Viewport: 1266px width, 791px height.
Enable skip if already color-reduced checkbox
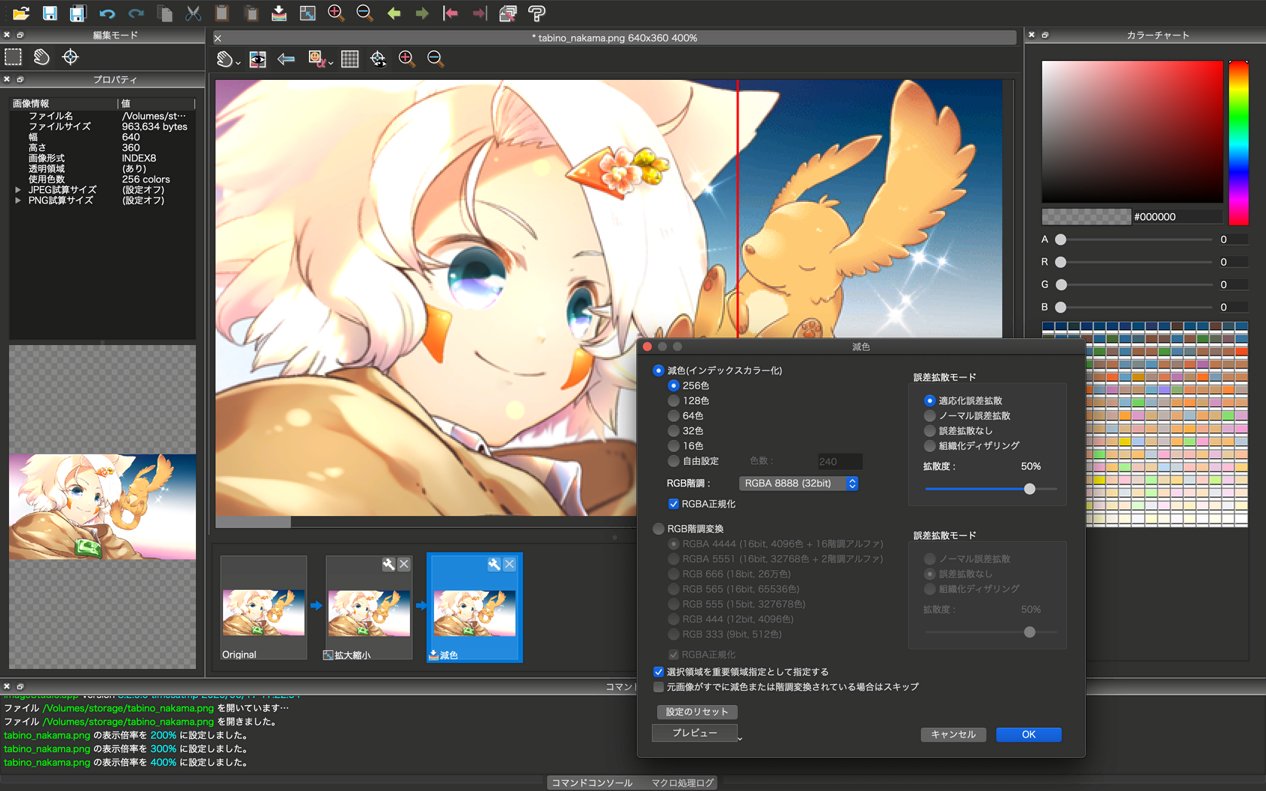[x=659, y=687]
